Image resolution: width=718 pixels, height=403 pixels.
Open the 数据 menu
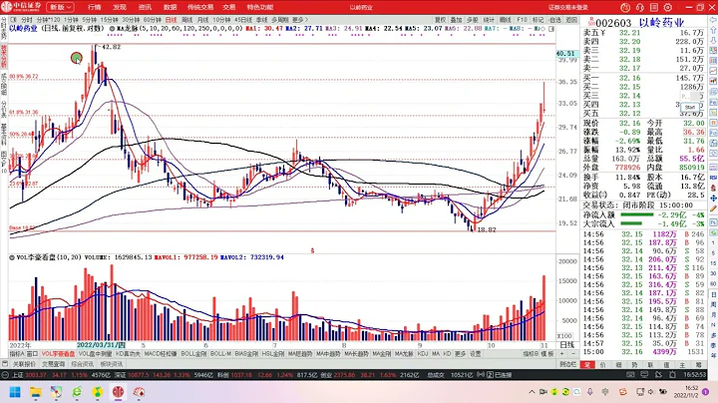pyautogui.click(x=170, y=7)
